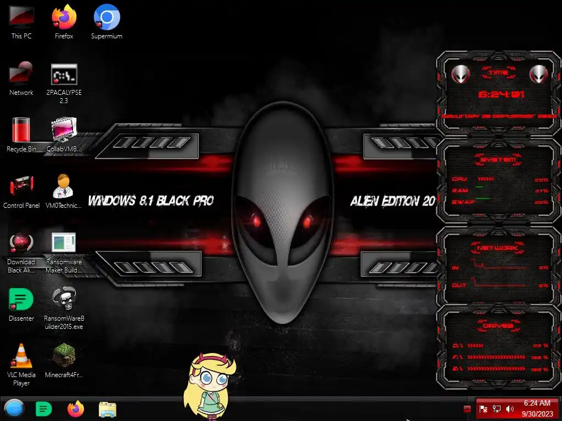Click the C:\ drive label in Drives gadget
Screen dimensions: 562x421
[x=457, y=346]
